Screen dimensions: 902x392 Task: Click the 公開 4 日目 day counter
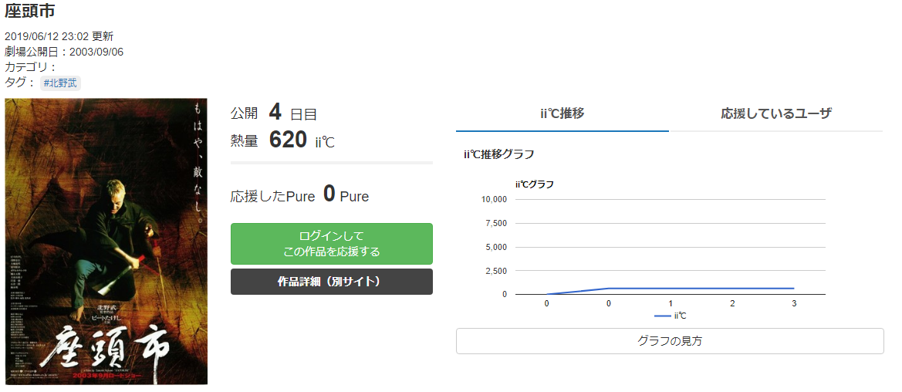click(274, 113)
